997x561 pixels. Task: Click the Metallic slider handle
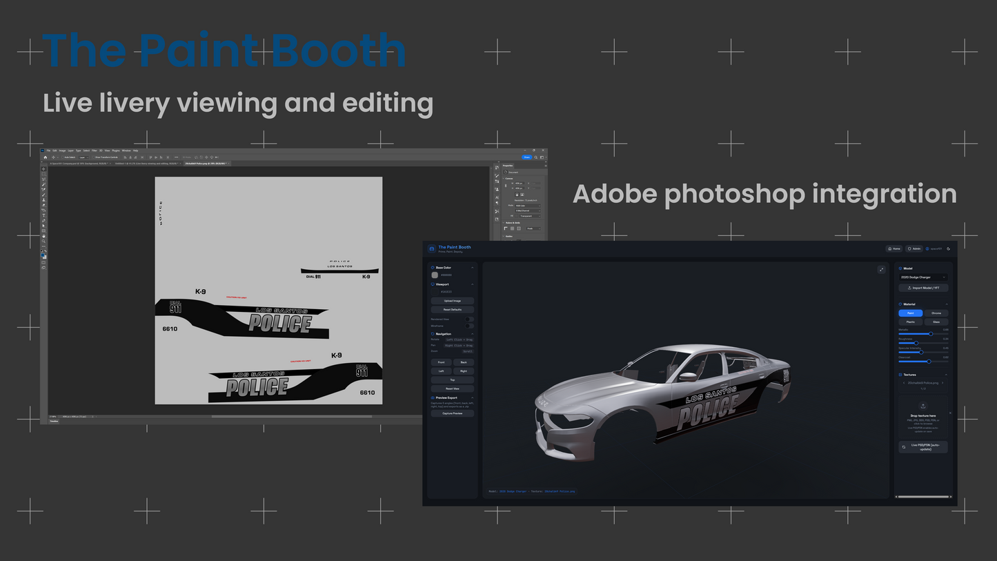click(x=931, y=334)
